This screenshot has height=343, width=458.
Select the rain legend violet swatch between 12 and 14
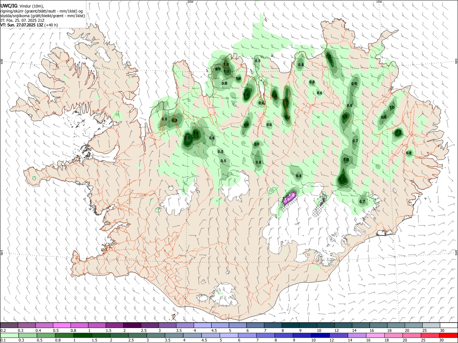[x=338, y=335]
